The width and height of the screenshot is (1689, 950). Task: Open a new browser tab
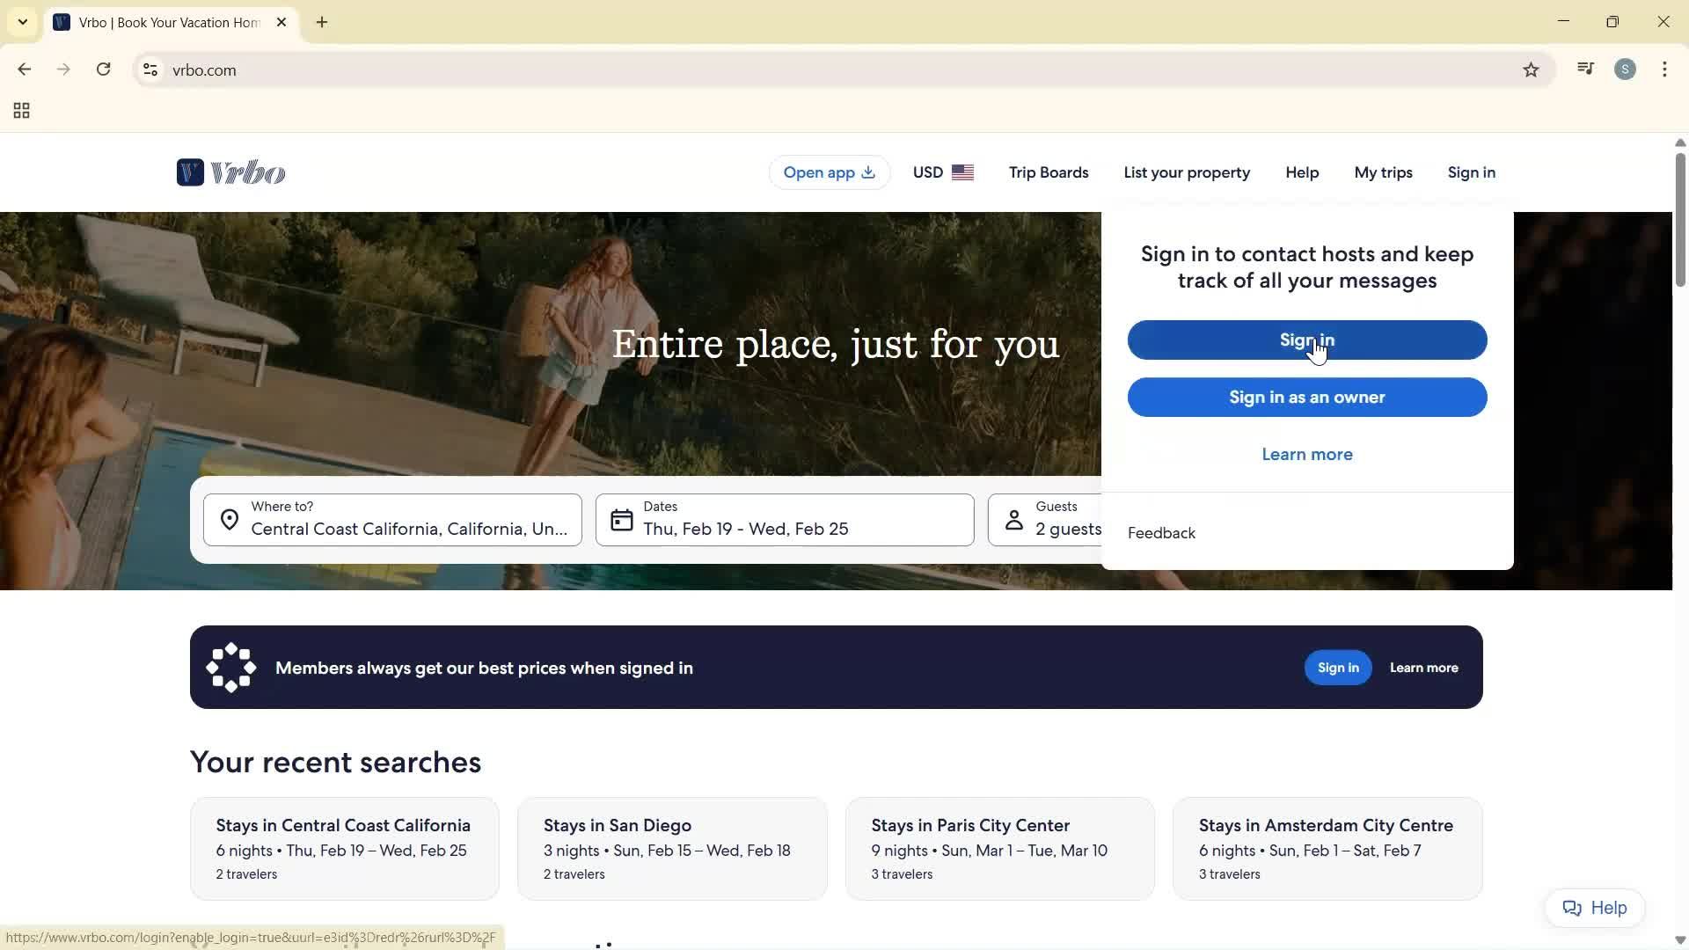tap(322, 23)
